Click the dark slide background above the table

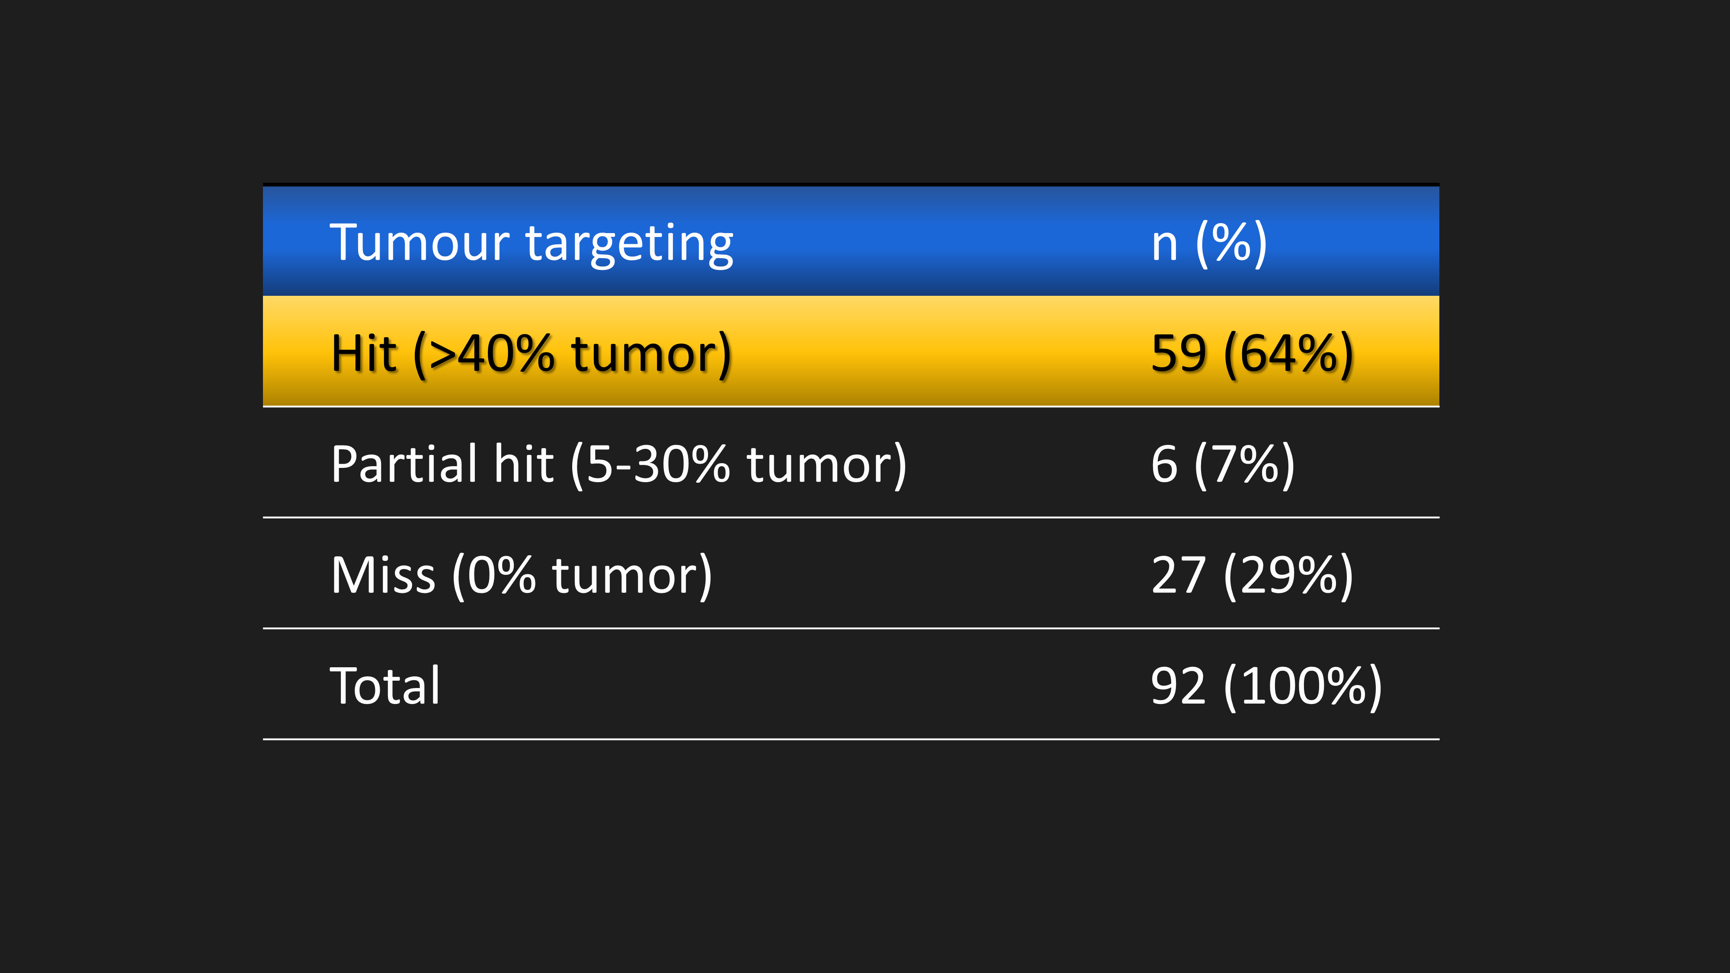[865, 87]
